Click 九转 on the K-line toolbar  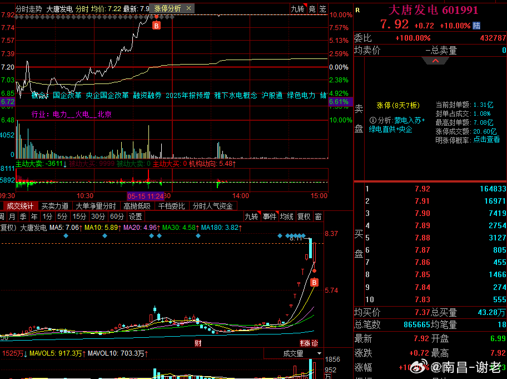click(252, 216)
